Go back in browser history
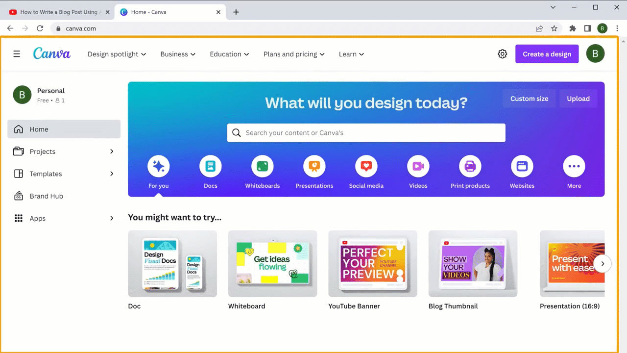The height and width of the screenshot is (353, 627). click(10, 28)
